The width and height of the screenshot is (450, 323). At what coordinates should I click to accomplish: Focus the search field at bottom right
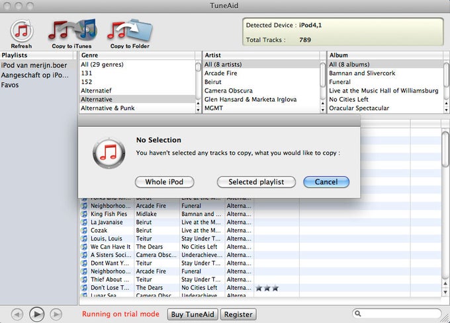396,314
